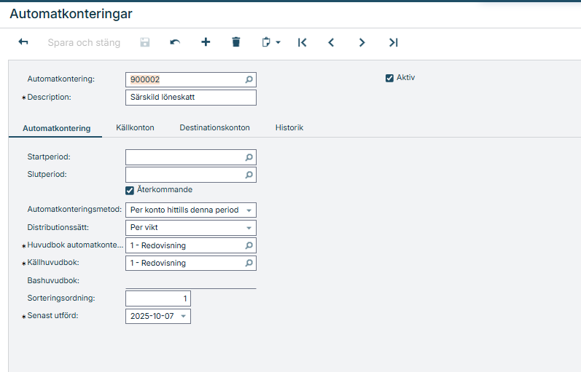Jump to last record icon
This screenshot has height=372, width=581.
pyautogui.click(x=393, y=43)
